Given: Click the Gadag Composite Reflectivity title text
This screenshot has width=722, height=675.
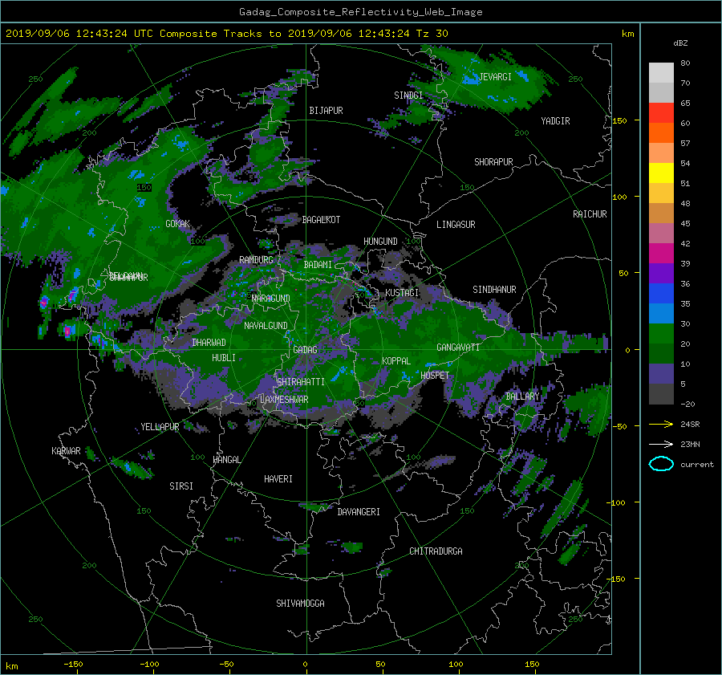Looking at the screenshot, I should click(x=360, y=12).
